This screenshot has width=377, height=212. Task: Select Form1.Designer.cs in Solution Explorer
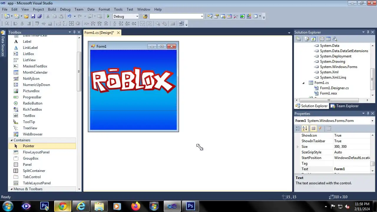(x=334, y=88)
